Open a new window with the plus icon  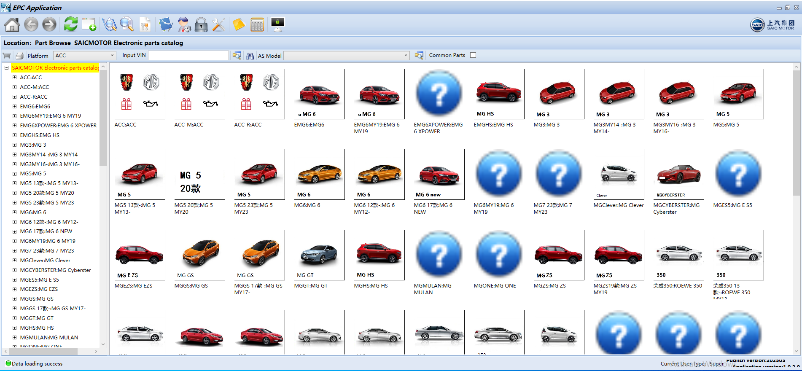point(89,25)
